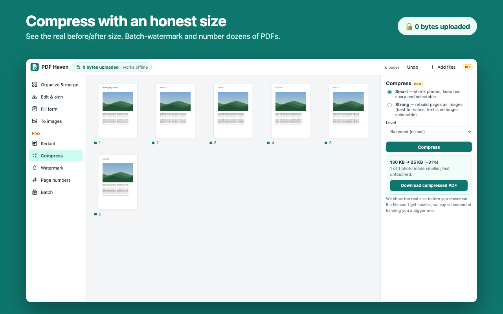Select the Section 2 page thumbnail

(x=176, y=111)
